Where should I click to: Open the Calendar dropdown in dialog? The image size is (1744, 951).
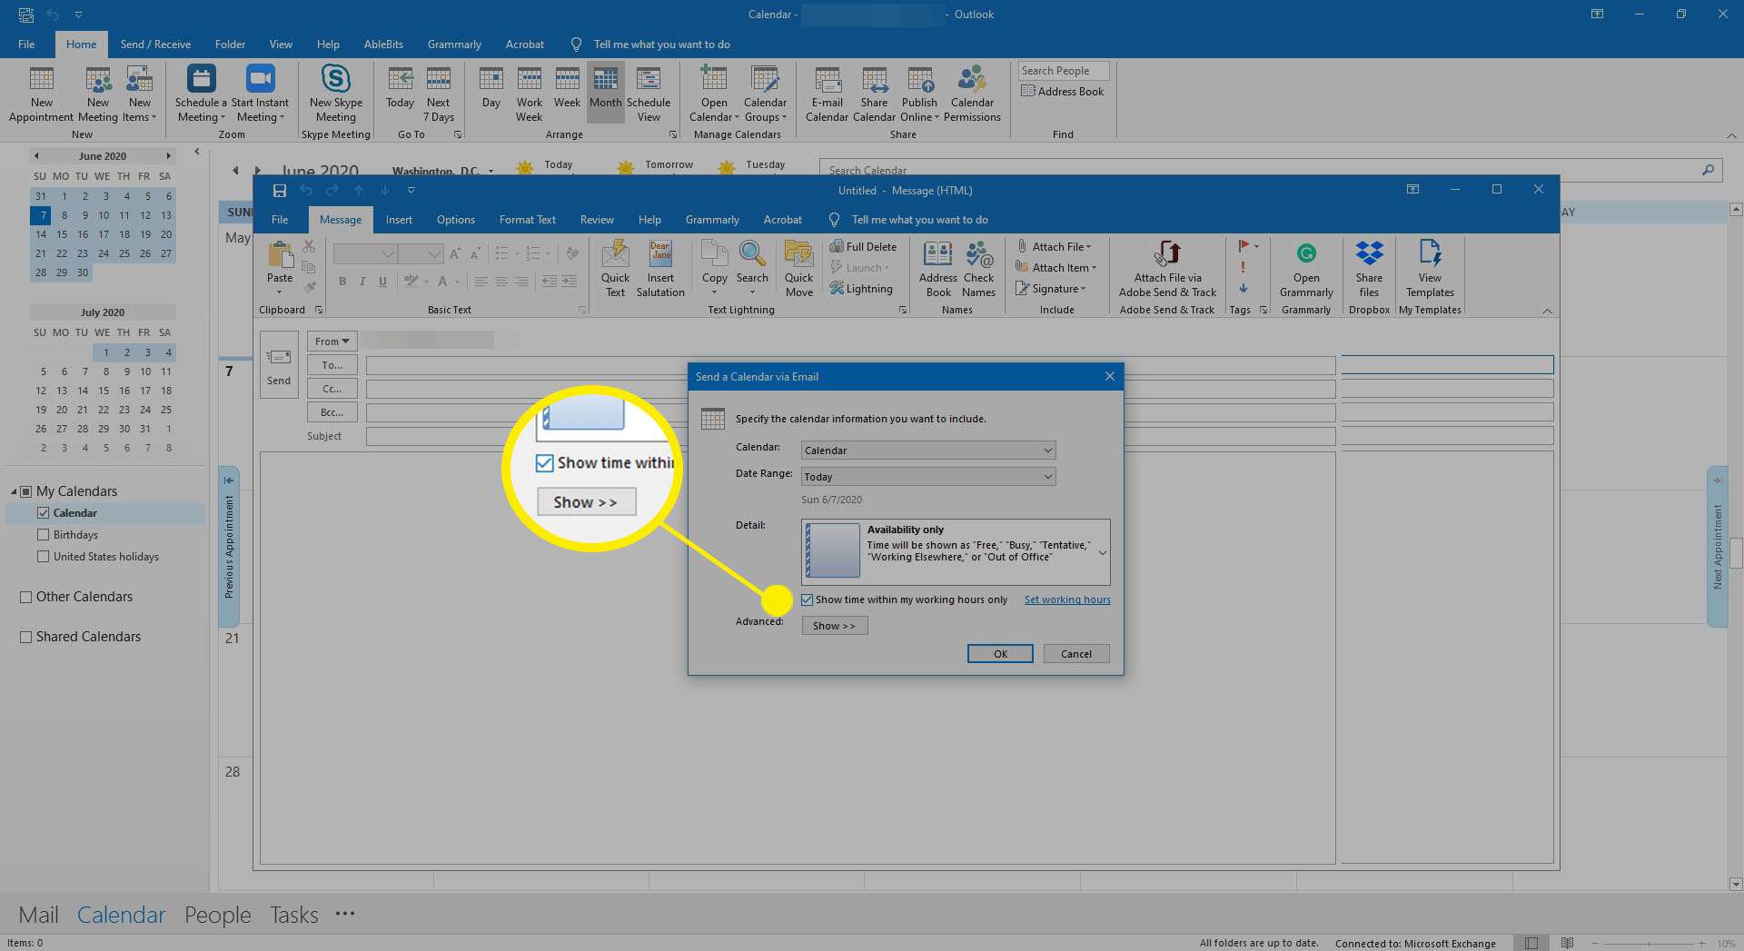pyautogui.click(x=928, y=451)
